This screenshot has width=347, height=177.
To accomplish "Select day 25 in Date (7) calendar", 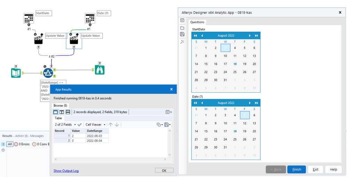I will click(x=235, y=139).
